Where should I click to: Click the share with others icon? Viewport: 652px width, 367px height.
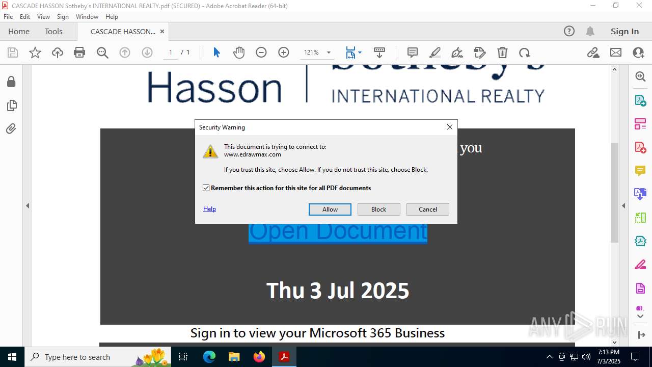638,53
